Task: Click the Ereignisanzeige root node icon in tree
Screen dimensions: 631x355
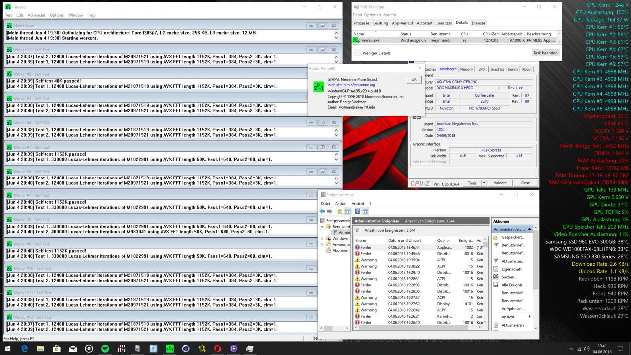Action: (x=323, y=220)
